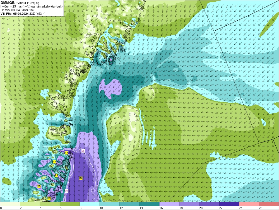Screen dimensions: 279x210
Task: Click the yellow 27 gust label
Action: [x=54, y=162]
